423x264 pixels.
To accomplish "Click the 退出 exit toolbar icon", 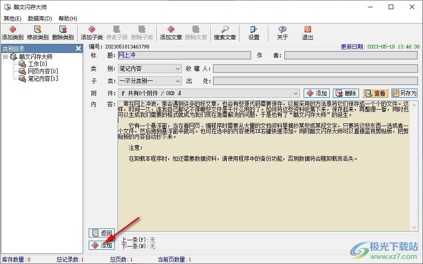I will point(308,33).
